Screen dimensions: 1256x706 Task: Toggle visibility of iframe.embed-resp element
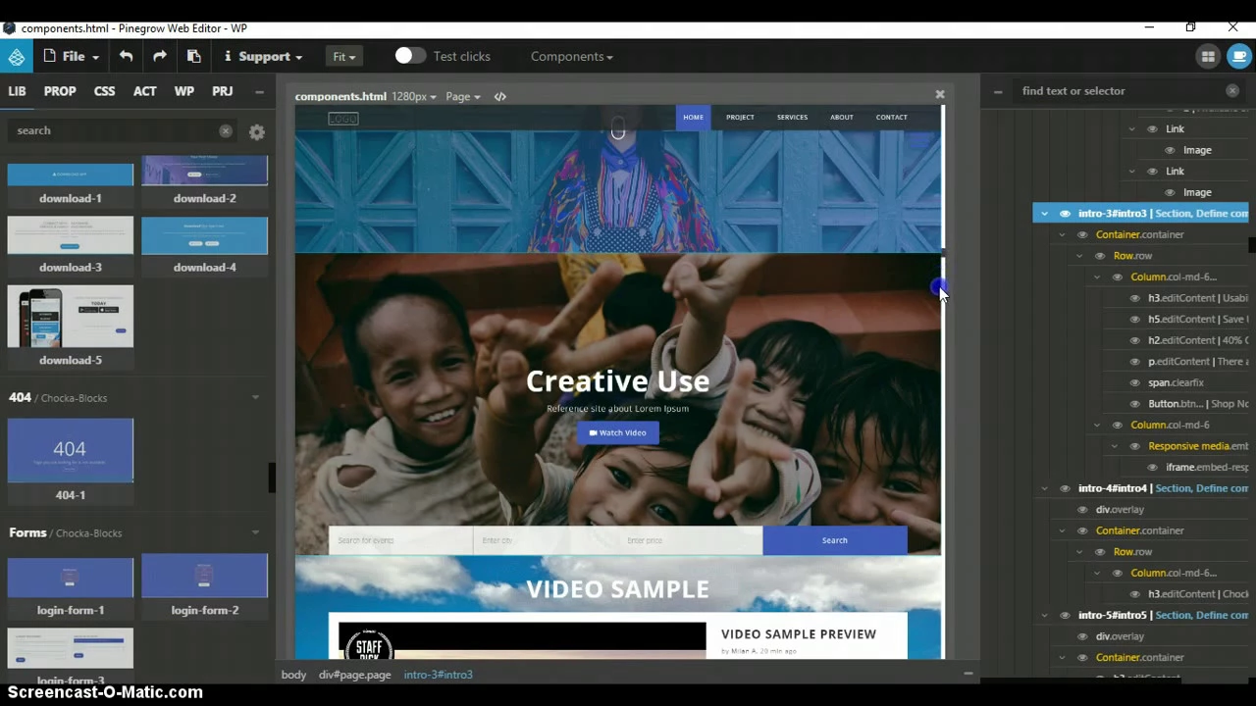[x=1153, y=467]
